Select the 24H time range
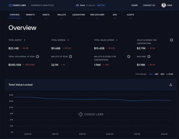Screen dimensions: 179x139 pyautogui.click(x=151, y=74)
